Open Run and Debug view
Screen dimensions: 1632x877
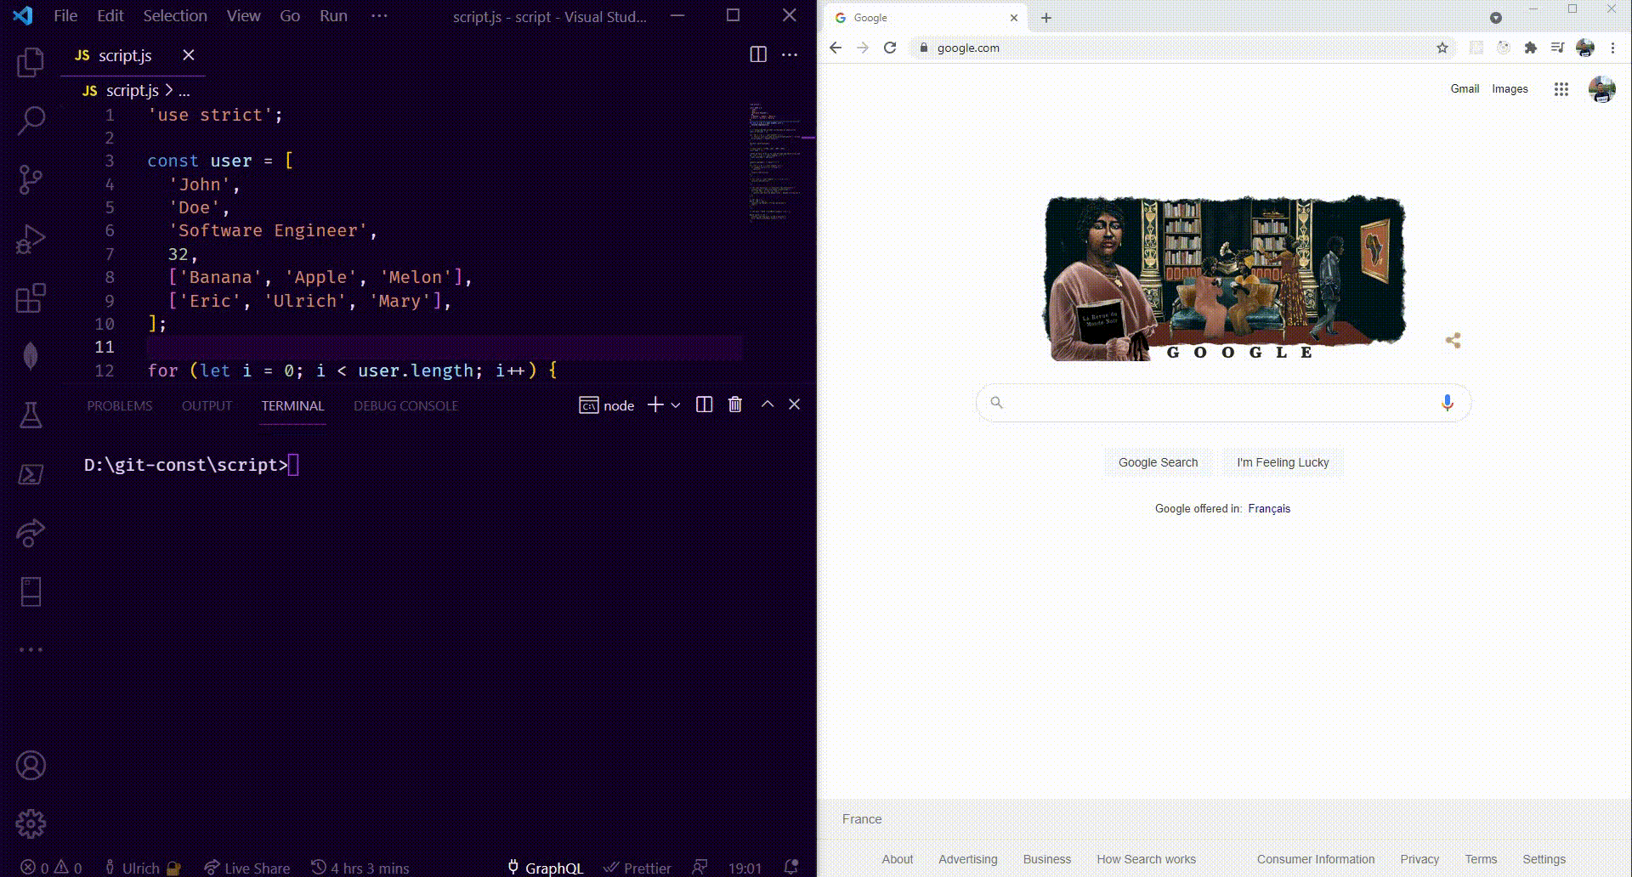31,239
